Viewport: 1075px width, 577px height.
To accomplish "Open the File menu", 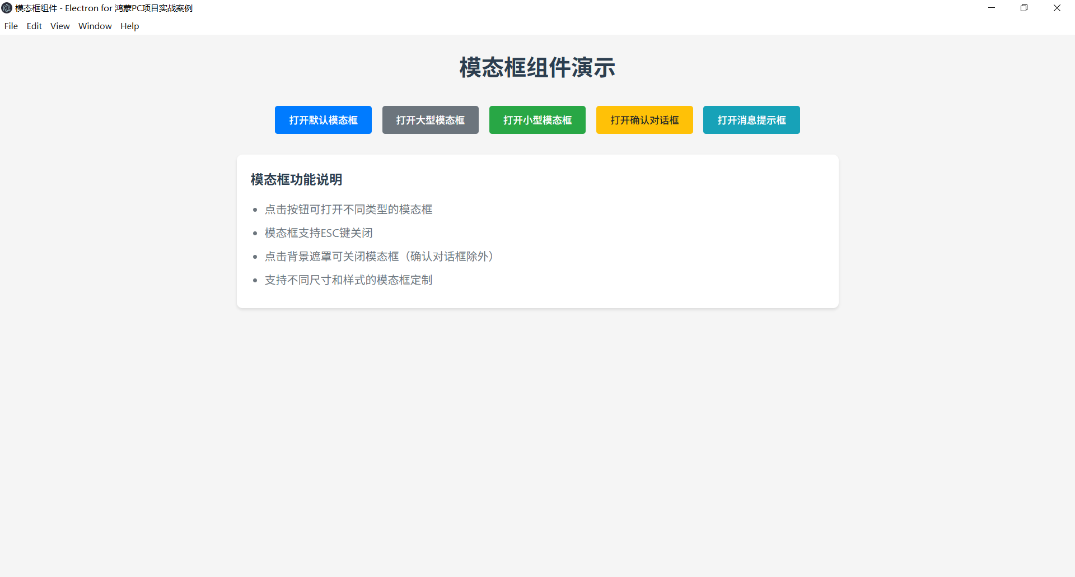I will [x=11, y=26].
